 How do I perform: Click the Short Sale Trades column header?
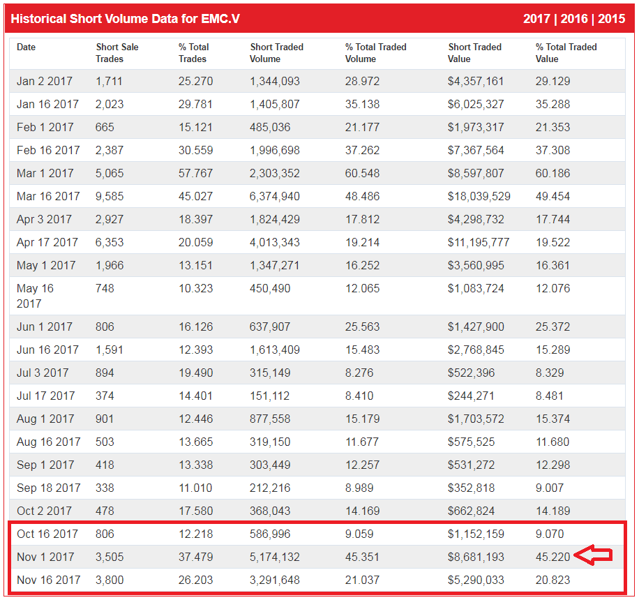[x=117, y=53]
